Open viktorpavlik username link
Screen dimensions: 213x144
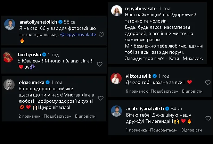tap(138, 75)
